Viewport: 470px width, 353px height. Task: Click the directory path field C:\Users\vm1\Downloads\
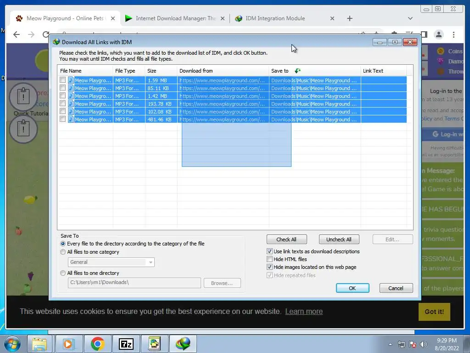click(134, 283)
